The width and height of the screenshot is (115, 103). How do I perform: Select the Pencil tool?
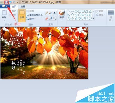(x=47, y=13)
